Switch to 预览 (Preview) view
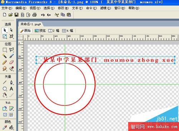 pyautogui.click(x=40, y=31)
